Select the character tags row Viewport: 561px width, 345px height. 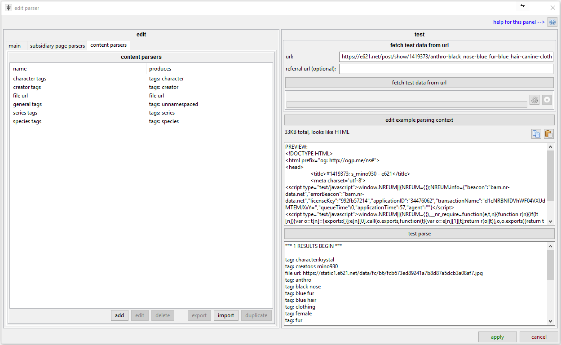click(141, 79)
